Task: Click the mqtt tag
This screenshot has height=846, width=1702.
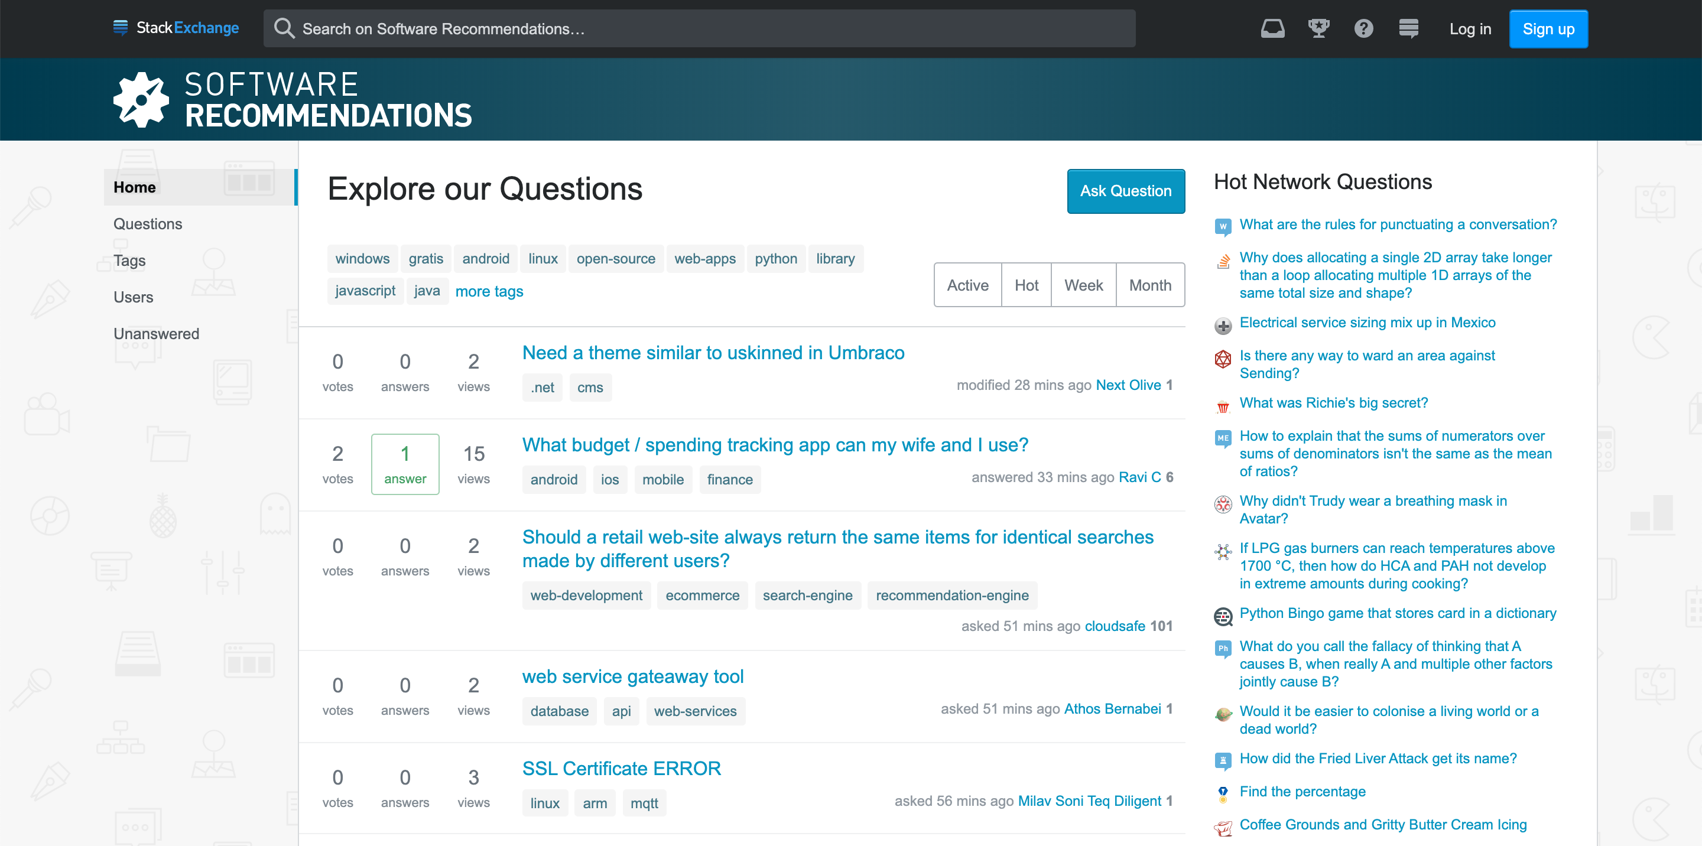Action: coord(644,803)
